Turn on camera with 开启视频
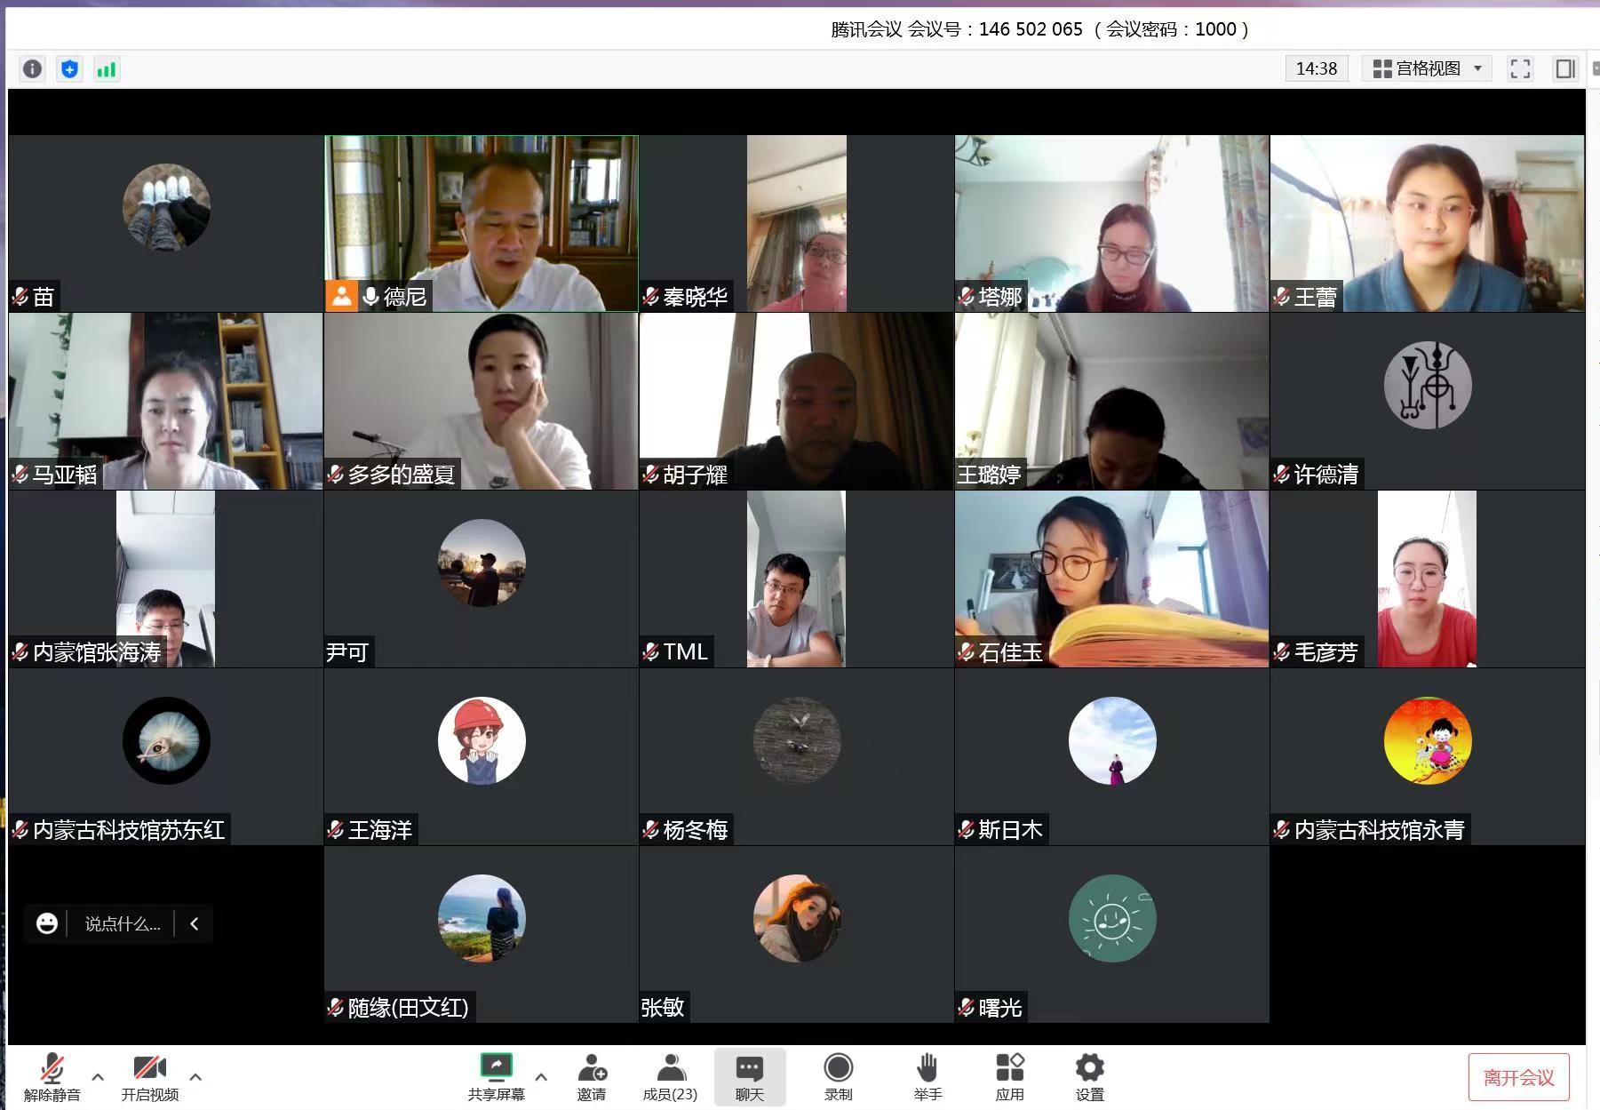The height and width of the screenshot is (1110, 1600). pyautogui.click(x=150, y=1077)
